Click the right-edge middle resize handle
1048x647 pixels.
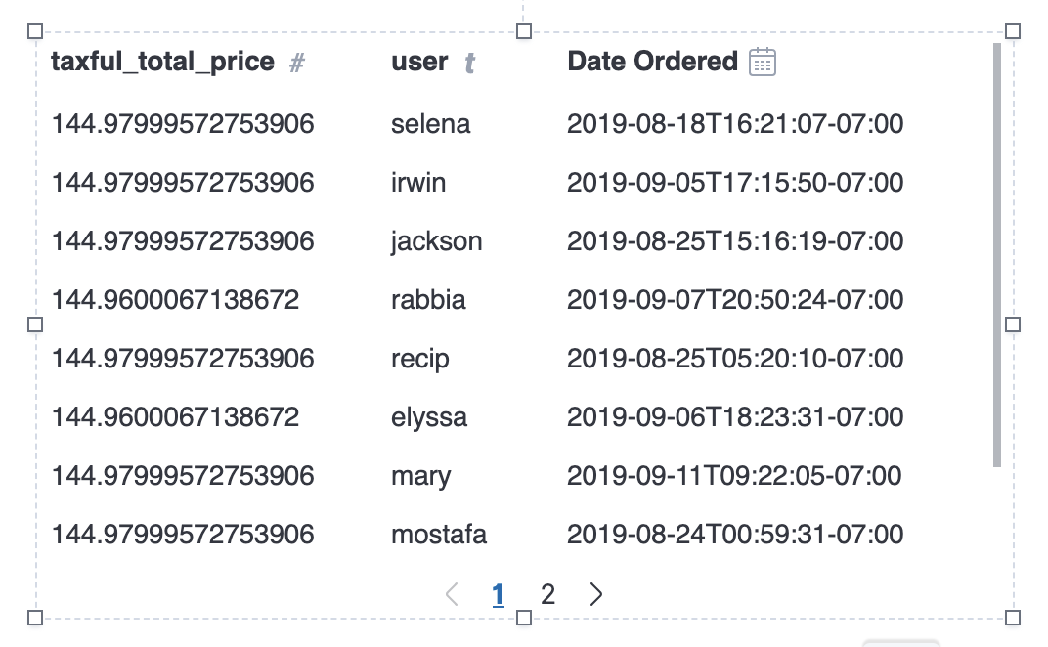(x=1013, y=324)
